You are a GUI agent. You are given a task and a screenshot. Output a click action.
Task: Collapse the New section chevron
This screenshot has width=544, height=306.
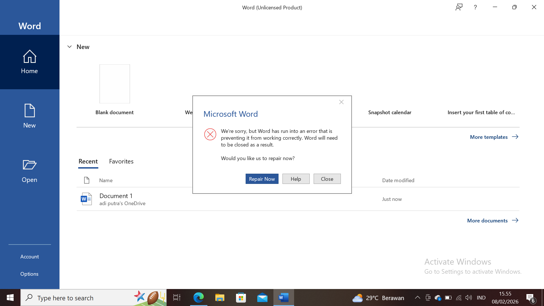69,47
